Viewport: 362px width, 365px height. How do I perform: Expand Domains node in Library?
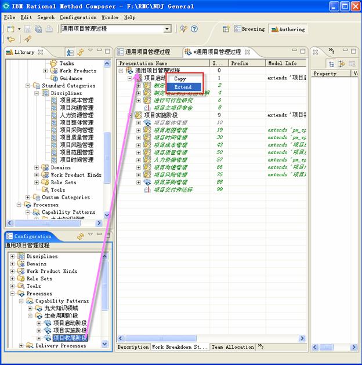click(37, 167)
